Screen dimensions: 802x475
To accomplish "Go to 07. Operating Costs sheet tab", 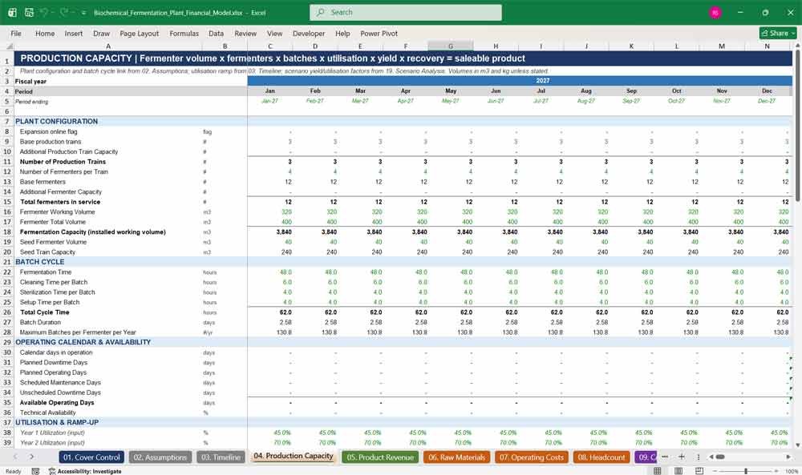I will (532, 457).
